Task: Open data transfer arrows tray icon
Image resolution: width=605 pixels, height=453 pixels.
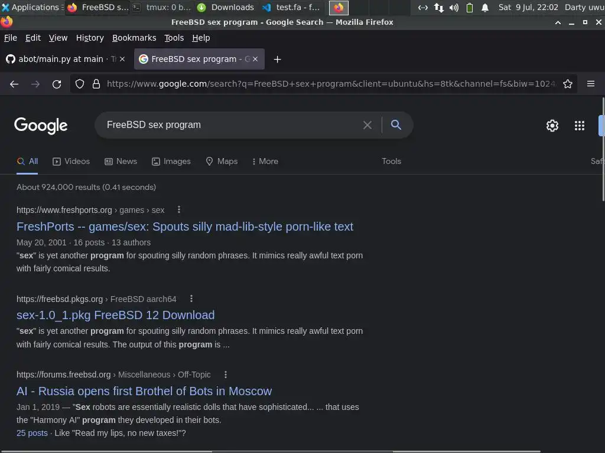Action: tap(439, 7)
